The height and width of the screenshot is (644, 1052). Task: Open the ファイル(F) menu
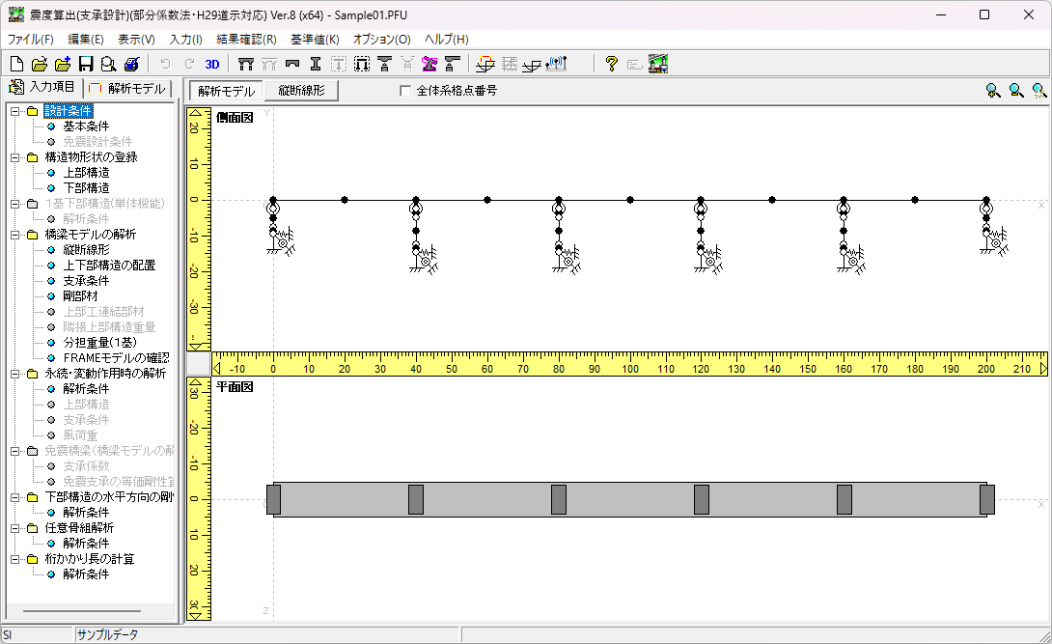[x=31, y=40]
